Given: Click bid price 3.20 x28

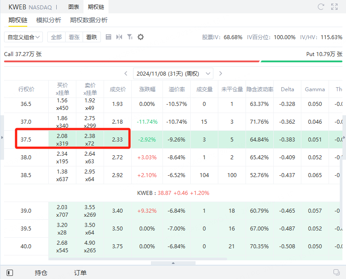Looking at the screenshot, I should (62, 229).
